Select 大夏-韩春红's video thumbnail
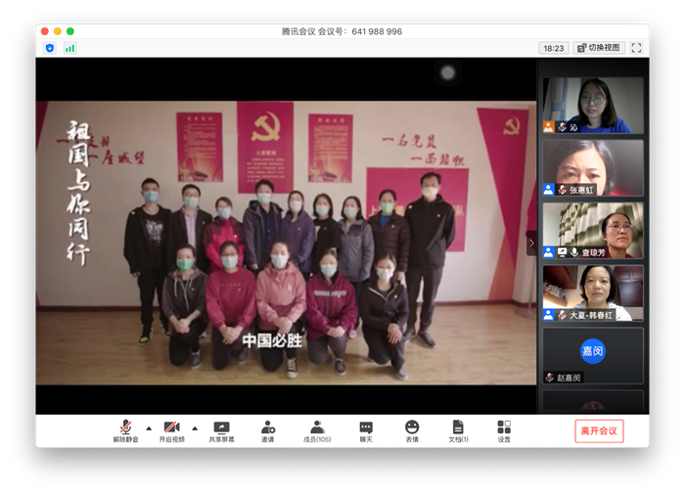This screenshot has width=685, height=495. [593, 292]
